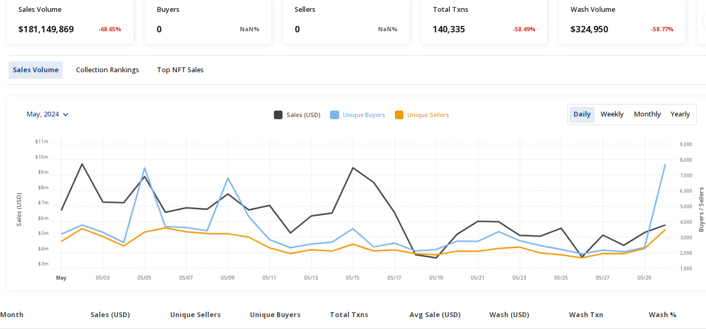Click the Sellers card title
Viewport: 706px width, 329px height.
305,10
